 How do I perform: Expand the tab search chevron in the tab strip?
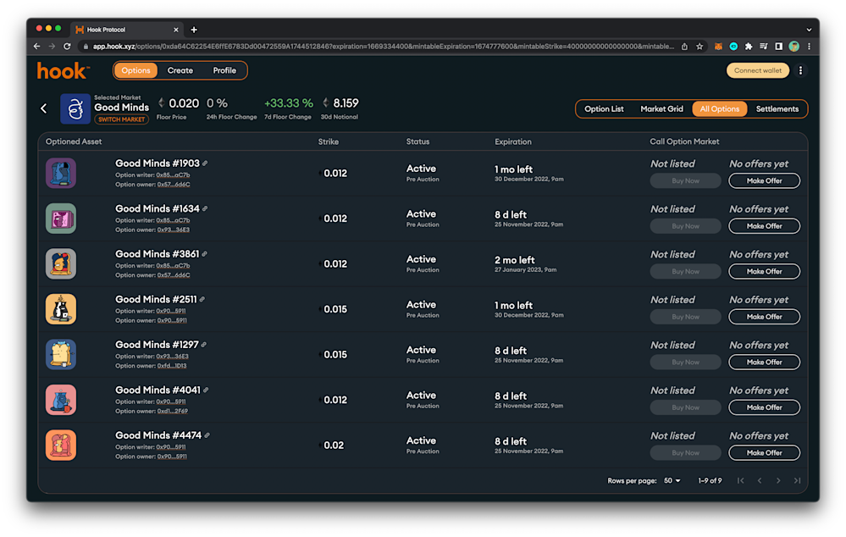click(809, 30)
